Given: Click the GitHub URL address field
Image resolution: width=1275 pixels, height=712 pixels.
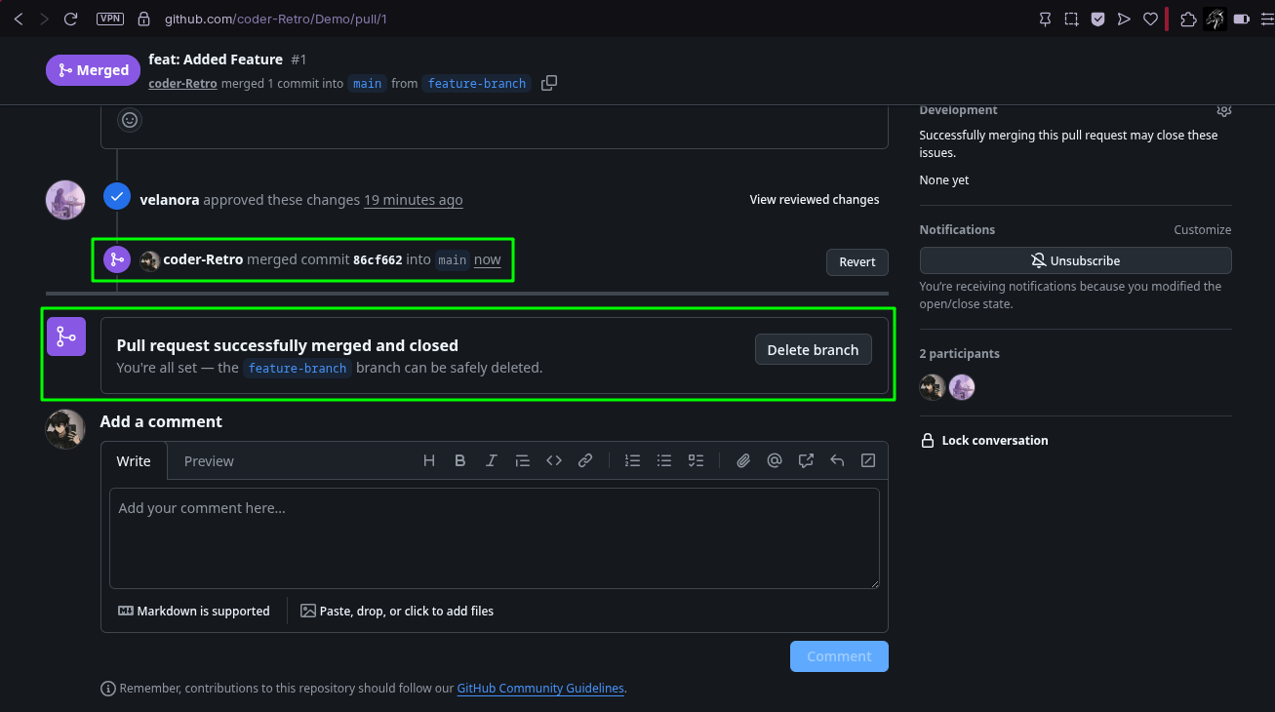Looking at the screenshot, I should (x=275, y=19).
